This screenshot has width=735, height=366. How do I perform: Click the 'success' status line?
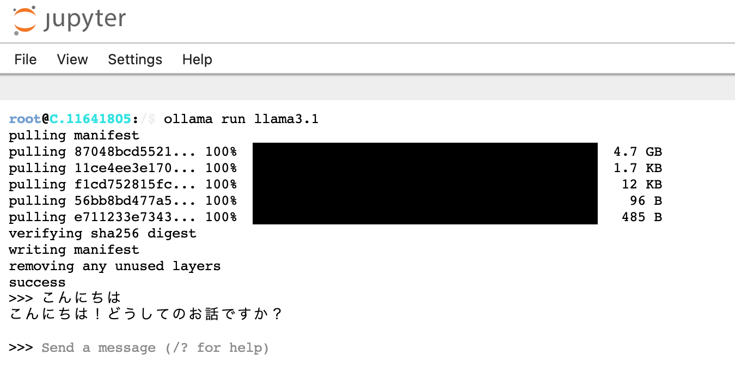[x=37, y=282]
